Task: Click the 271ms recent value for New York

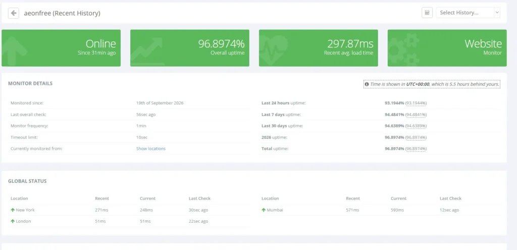Action: [x=101, y=210]
